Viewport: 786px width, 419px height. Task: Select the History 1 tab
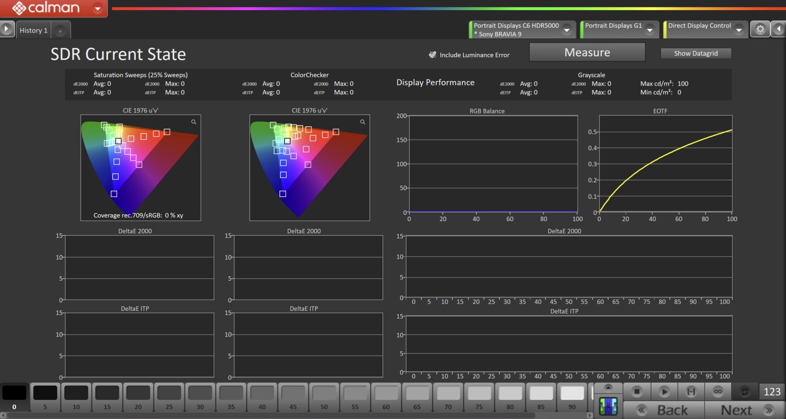coord(33,30)
